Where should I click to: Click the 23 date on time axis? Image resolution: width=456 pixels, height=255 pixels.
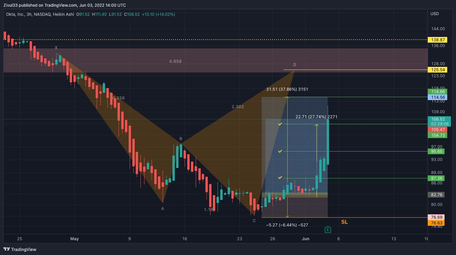coord(239,239)
